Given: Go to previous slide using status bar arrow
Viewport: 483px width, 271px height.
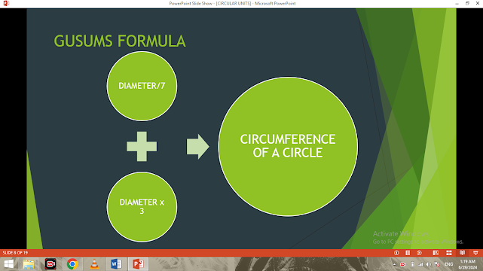Looking at the screenshot, I should click(396, 253).
